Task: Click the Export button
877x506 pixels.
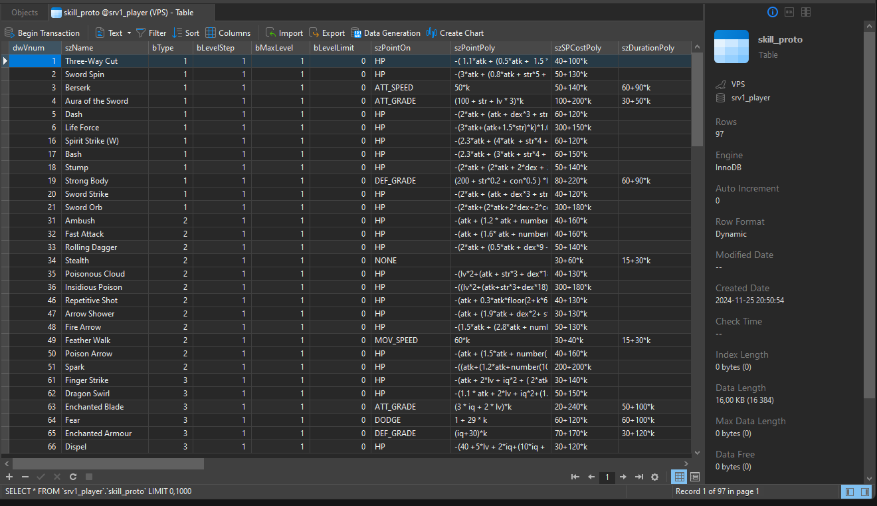Action: coord(327,33)
